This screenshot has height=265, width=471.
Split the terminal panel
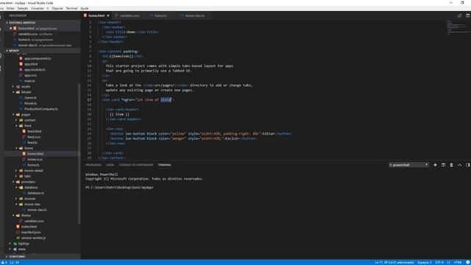443,165
